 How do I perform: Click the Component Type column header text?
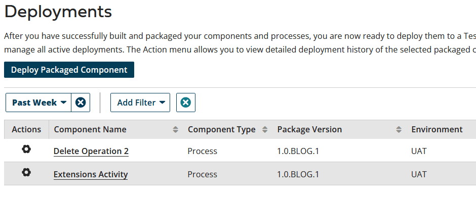click(222, 130)
